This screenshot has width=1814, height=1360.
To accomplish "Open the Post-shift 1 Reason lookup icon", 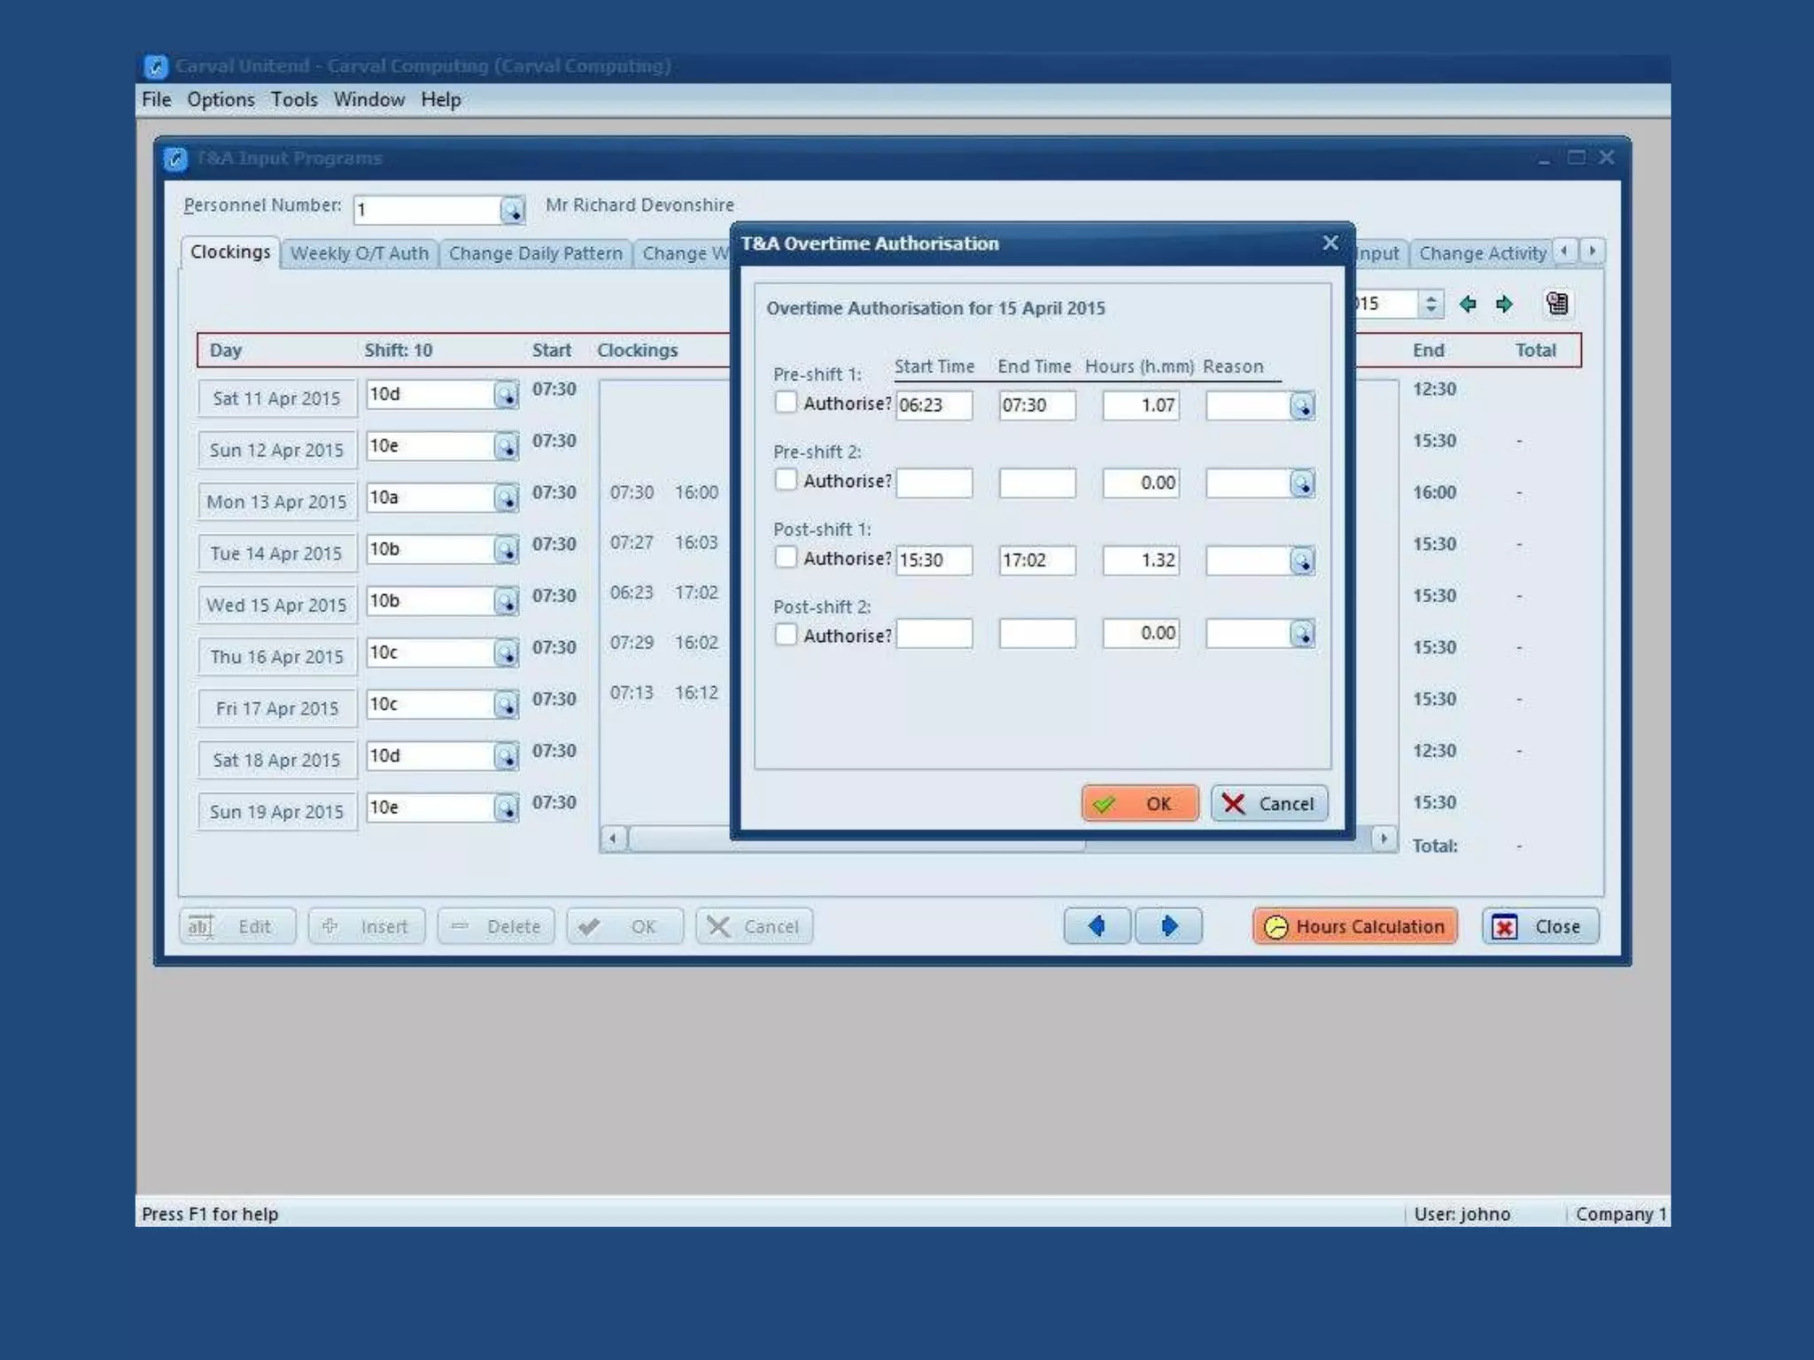I will (1301, 561).
